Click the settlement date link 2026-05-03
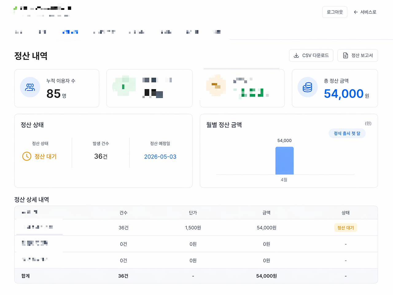393x295 pixels. [x=160, y=156]
